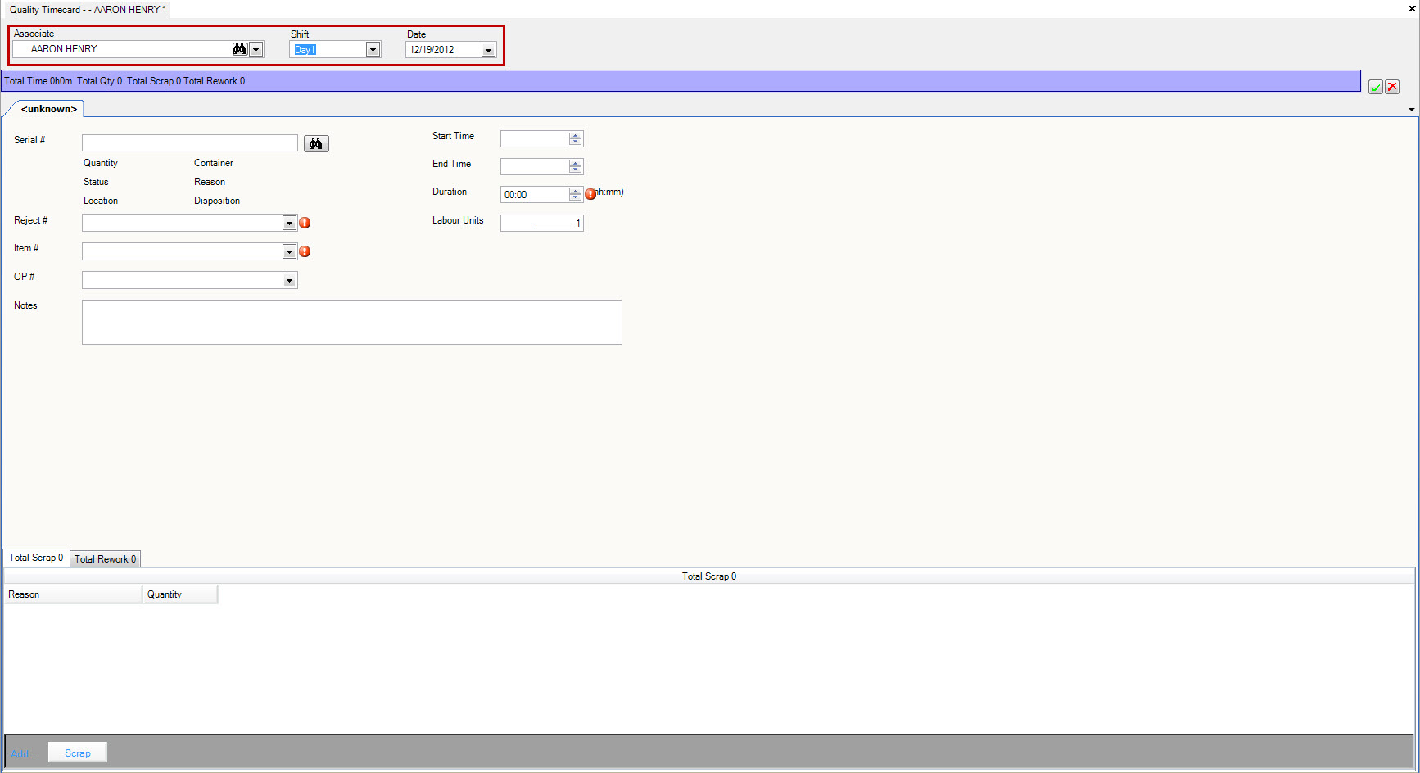Image resolution: width=1420 pixels, height=773 pixels.
Task: Close the window with top-right X
Action: pos(1412,9)
